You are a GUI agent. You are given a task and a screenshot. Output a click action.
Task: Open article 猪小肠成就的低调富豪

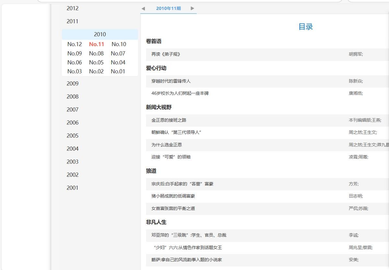(x=173, y=196)
